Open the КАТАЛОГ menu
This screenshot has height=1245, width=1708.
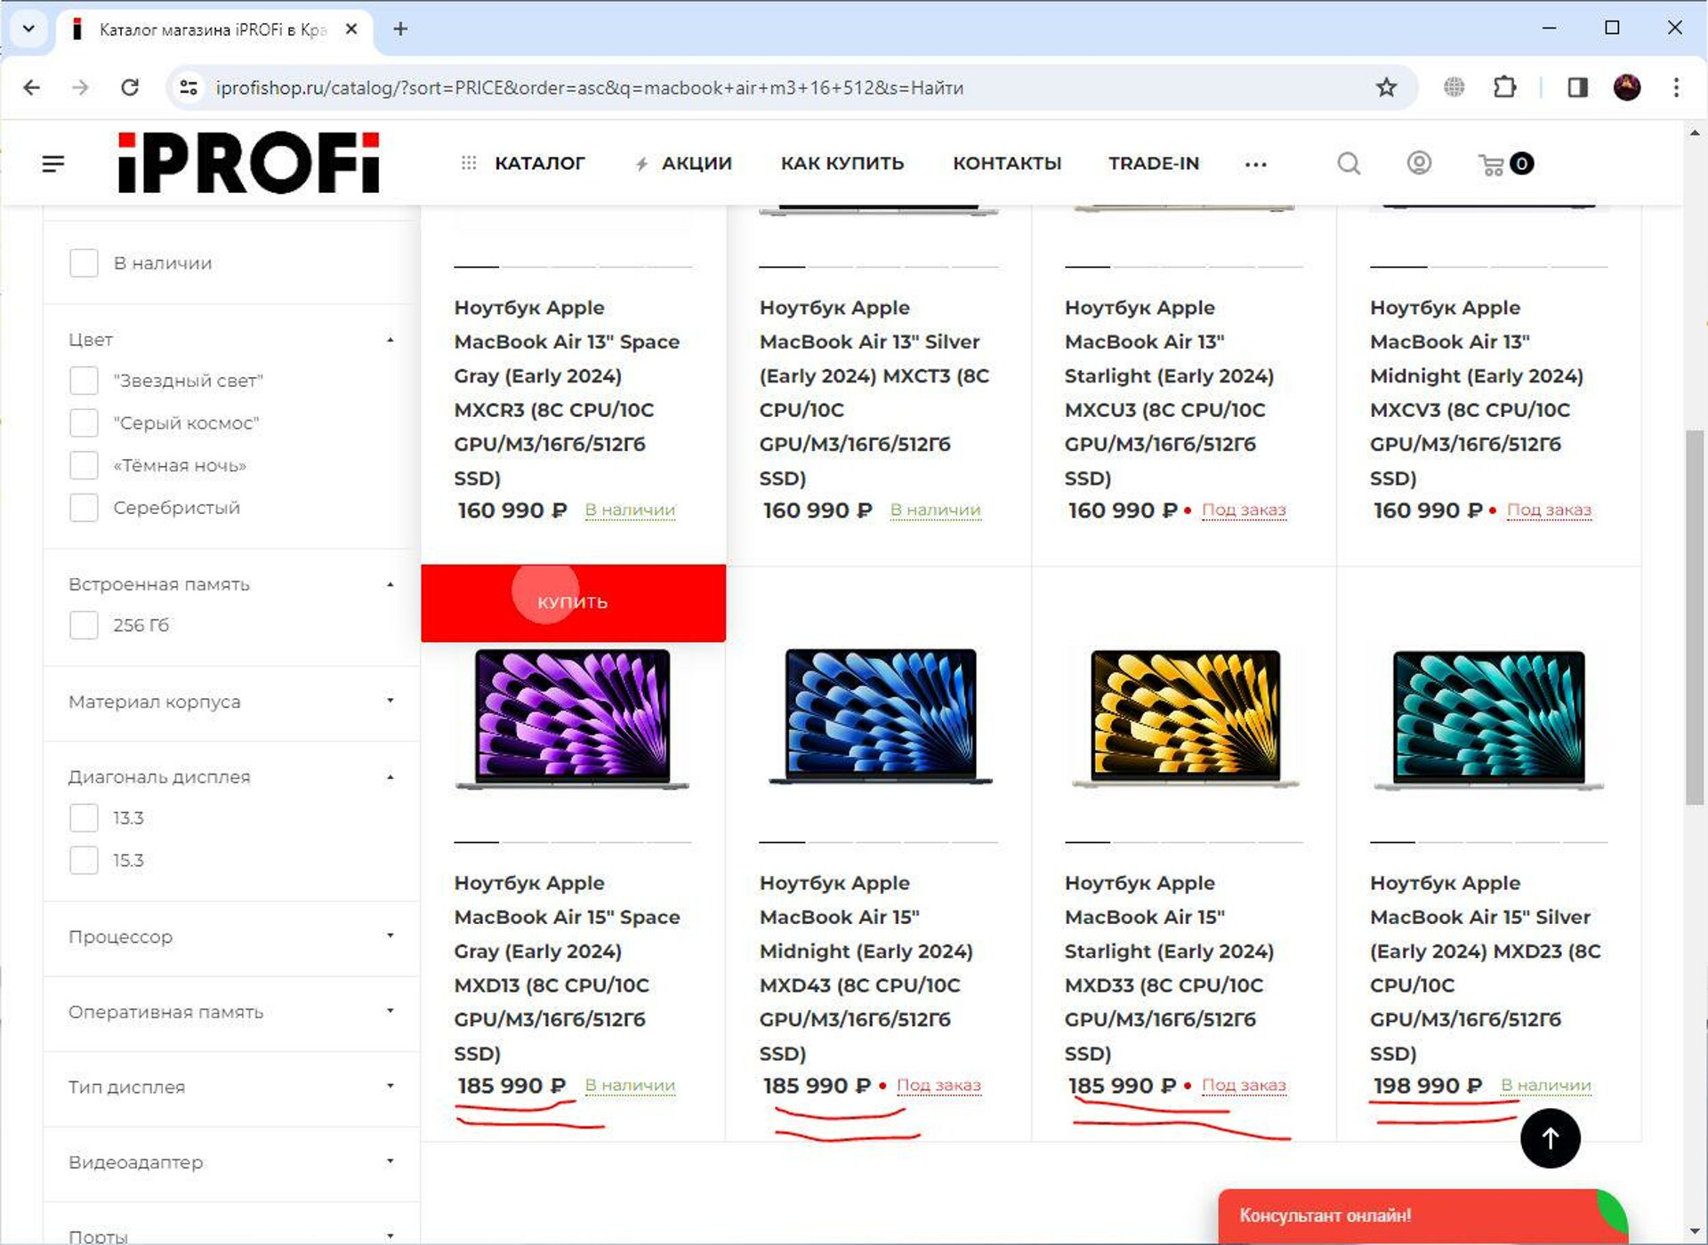524,164
